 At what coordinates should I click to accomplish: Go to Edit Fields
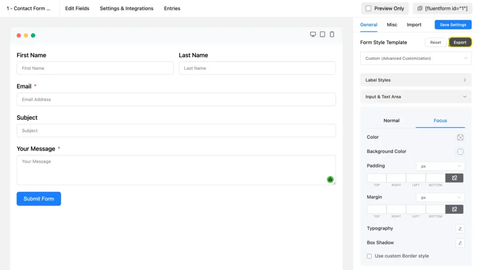pyautogui.click(x=77, y=8)
